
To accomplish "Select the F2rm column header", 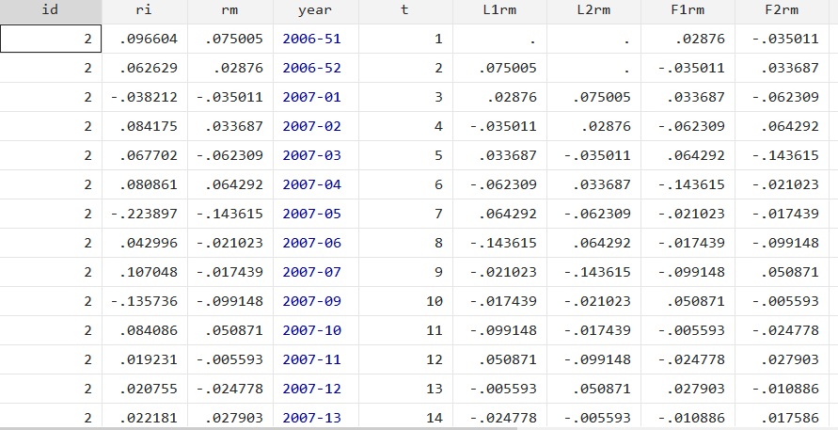I will [782, 10].
